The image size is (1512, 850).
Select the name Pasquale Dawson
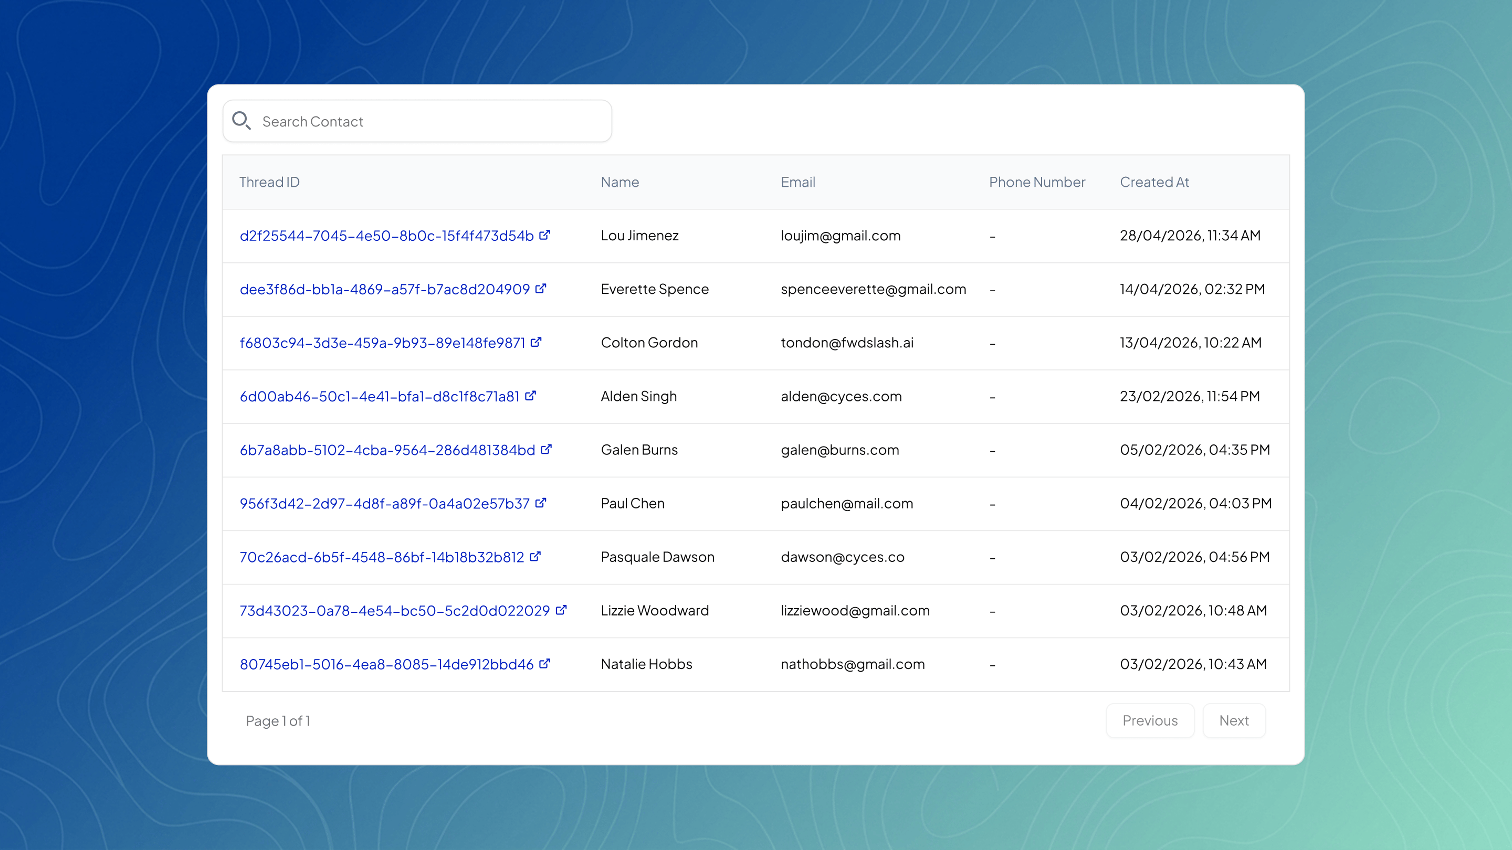point(658,557)
